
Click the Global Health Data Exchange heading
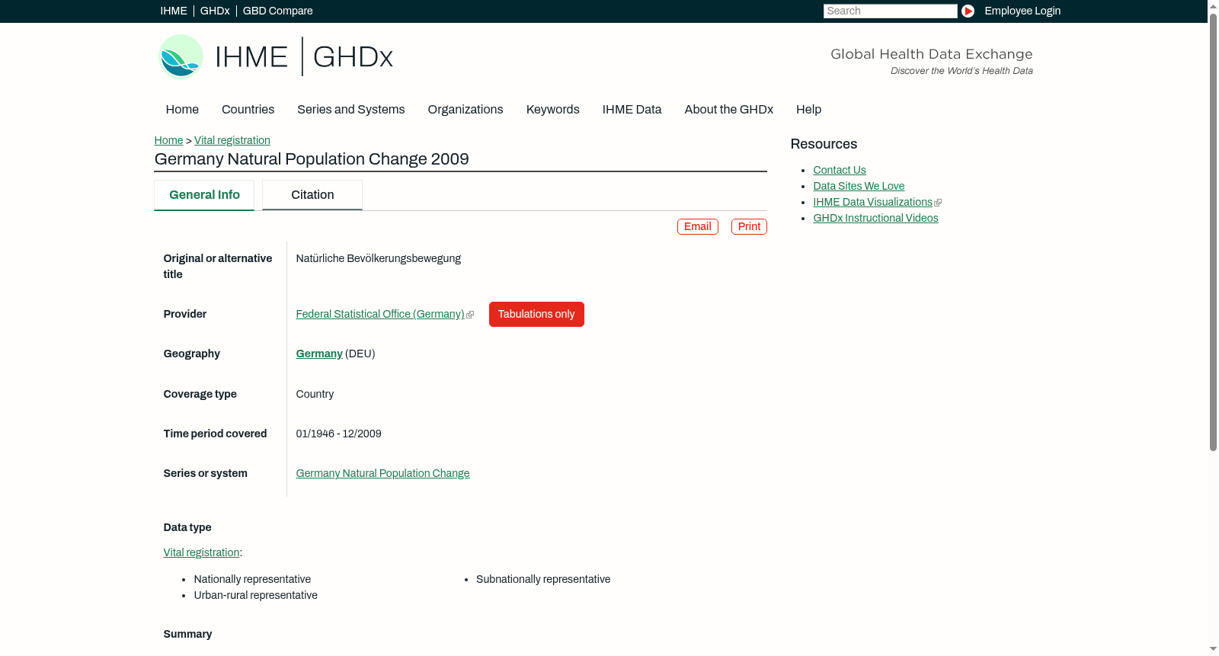coord(931,54)
